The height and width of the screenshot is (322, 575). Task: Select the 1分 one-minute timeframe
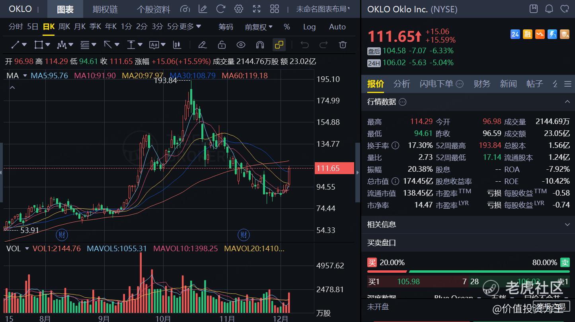126,27
